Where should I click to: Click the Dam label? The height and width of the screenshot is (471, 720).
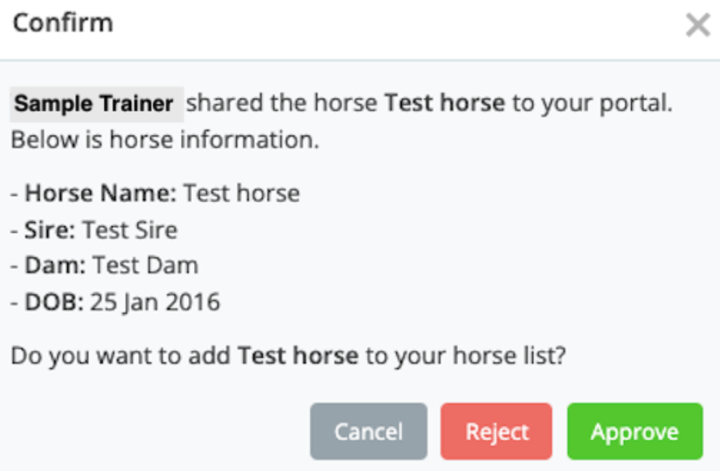coord(55,265)
